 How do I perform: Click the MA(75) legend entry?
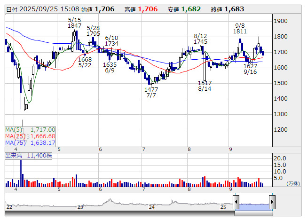point(31,142)
